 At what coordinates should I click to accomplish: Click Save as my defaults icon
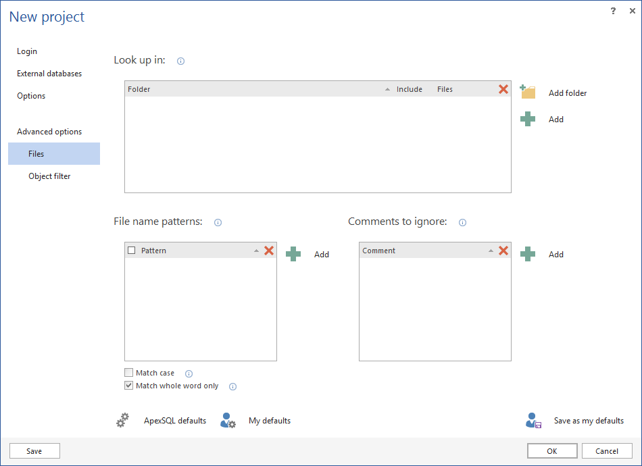coord(533,421)
